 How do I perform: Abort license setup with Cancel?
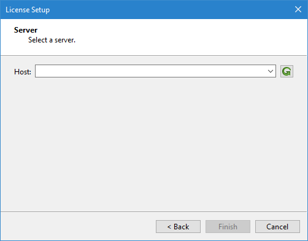pyautogui.click(x=277, y=227)
